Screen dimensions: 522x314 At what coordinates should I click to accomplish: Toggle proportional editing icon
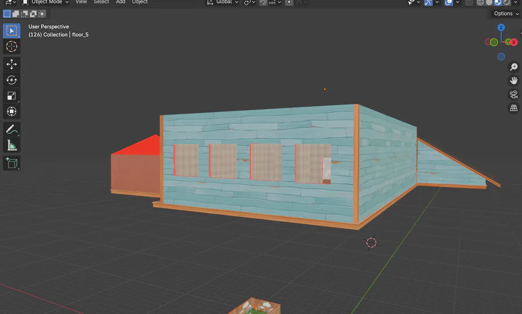289,2
